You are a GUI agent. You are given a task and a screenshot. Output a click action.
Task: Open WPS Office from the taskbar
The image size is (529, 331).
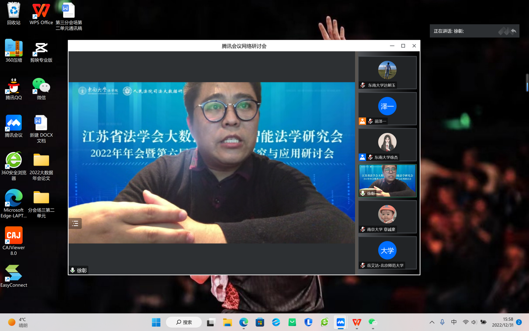356,322
